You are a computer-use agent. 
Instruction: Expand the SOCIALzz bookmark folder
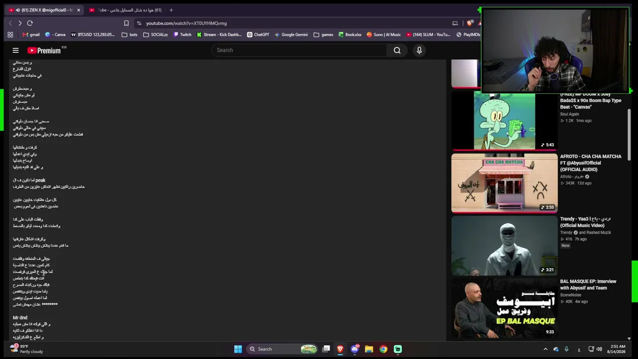click(156, 34)
